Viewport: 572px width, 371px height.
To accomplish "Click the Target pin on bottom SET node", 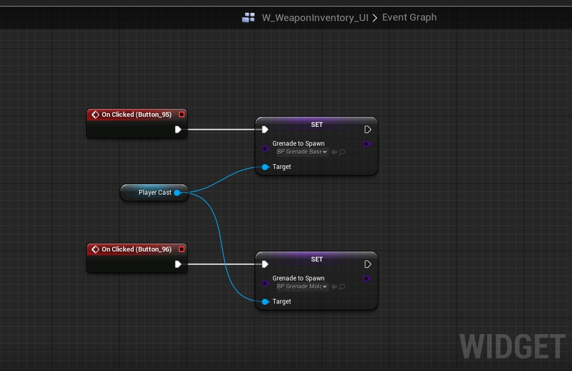I will click(265, 302).
